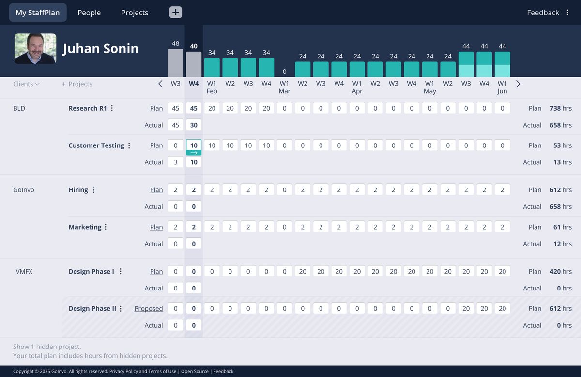The width and height of the screenshot is (581, 377).
Task: Open Customer Testing project options menu
Action: [x=129, y=145]
